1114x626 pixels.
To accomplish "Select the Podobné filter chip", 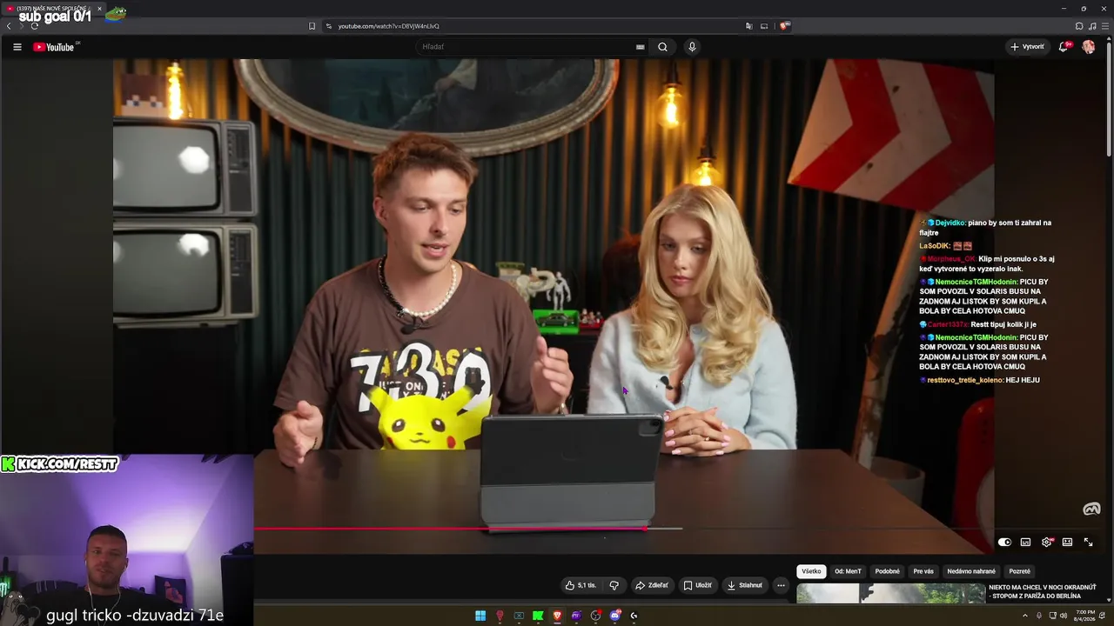I will click(888, 571).
